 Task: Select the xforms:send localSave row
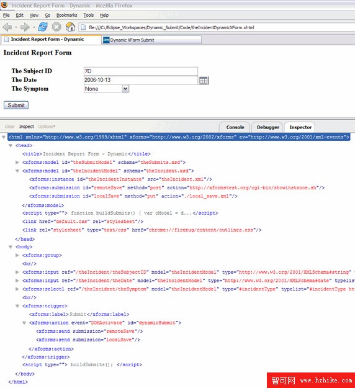(88, 340)
